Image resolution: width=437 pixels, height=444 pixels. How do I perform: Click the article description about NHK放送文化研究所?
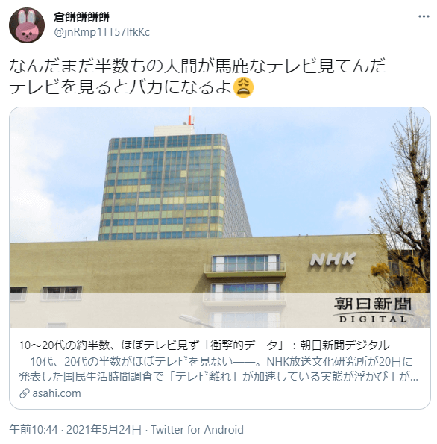coord(218,369)
